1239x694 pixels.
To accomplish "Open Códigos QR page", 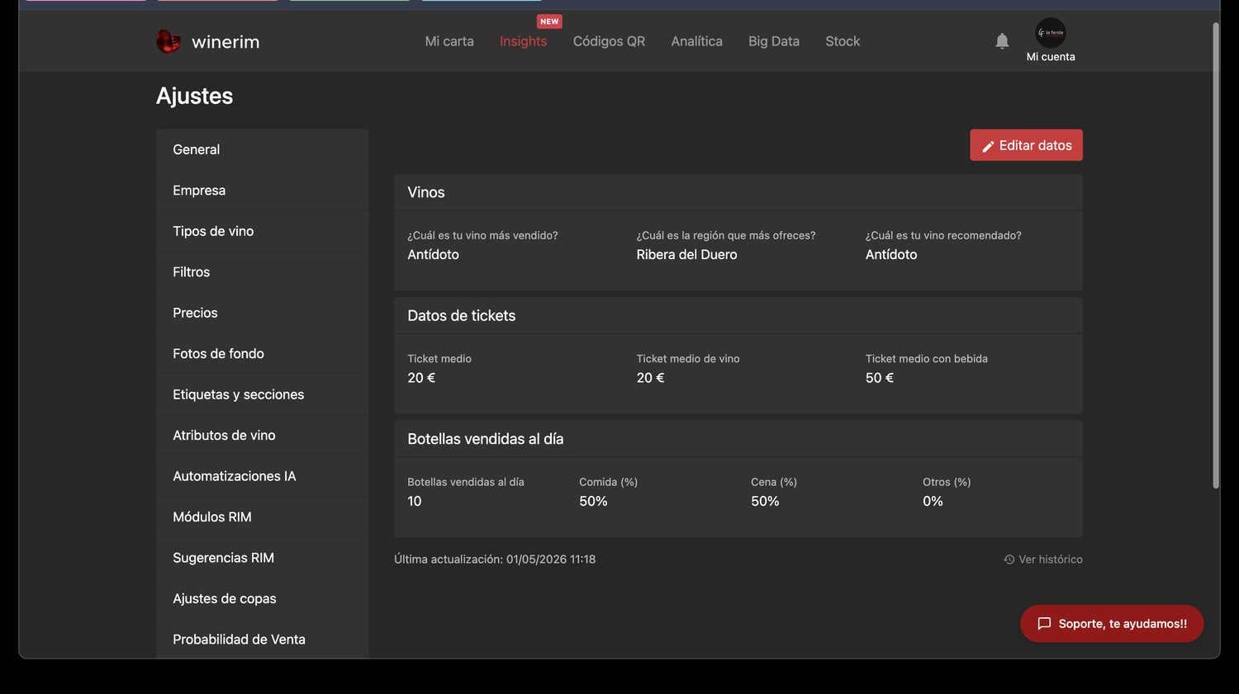I will (609, 41).
